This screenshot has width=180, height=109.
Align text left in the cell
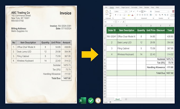(x=138, y=15)
